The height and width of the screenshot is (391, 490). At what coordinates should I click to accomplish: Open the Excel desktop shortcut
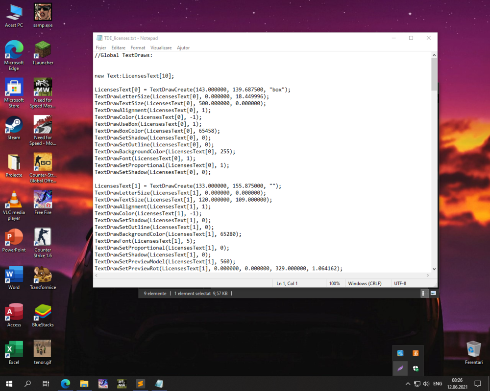point(14,353)
